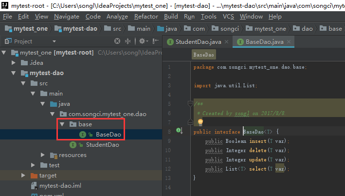This screenshot has height=196, width=345.
Task: Open the File menu
Action: 7,17
